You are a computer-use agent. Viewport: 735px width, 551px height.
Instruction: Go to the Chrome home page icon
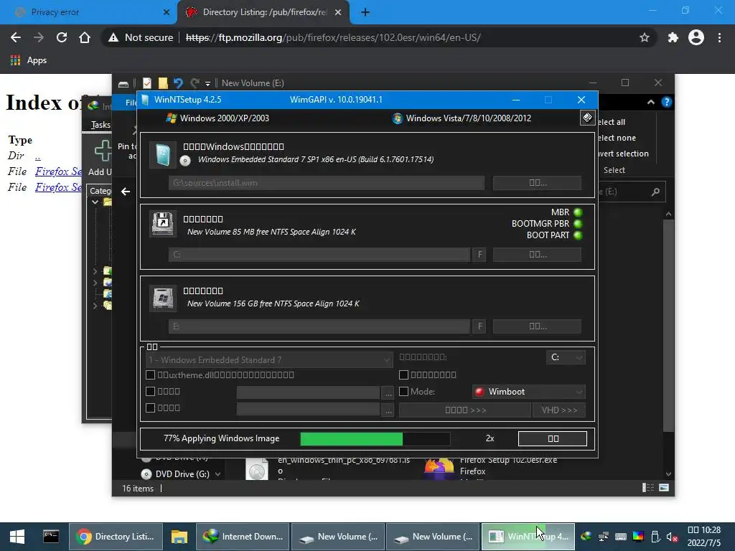tap(85, 37)
